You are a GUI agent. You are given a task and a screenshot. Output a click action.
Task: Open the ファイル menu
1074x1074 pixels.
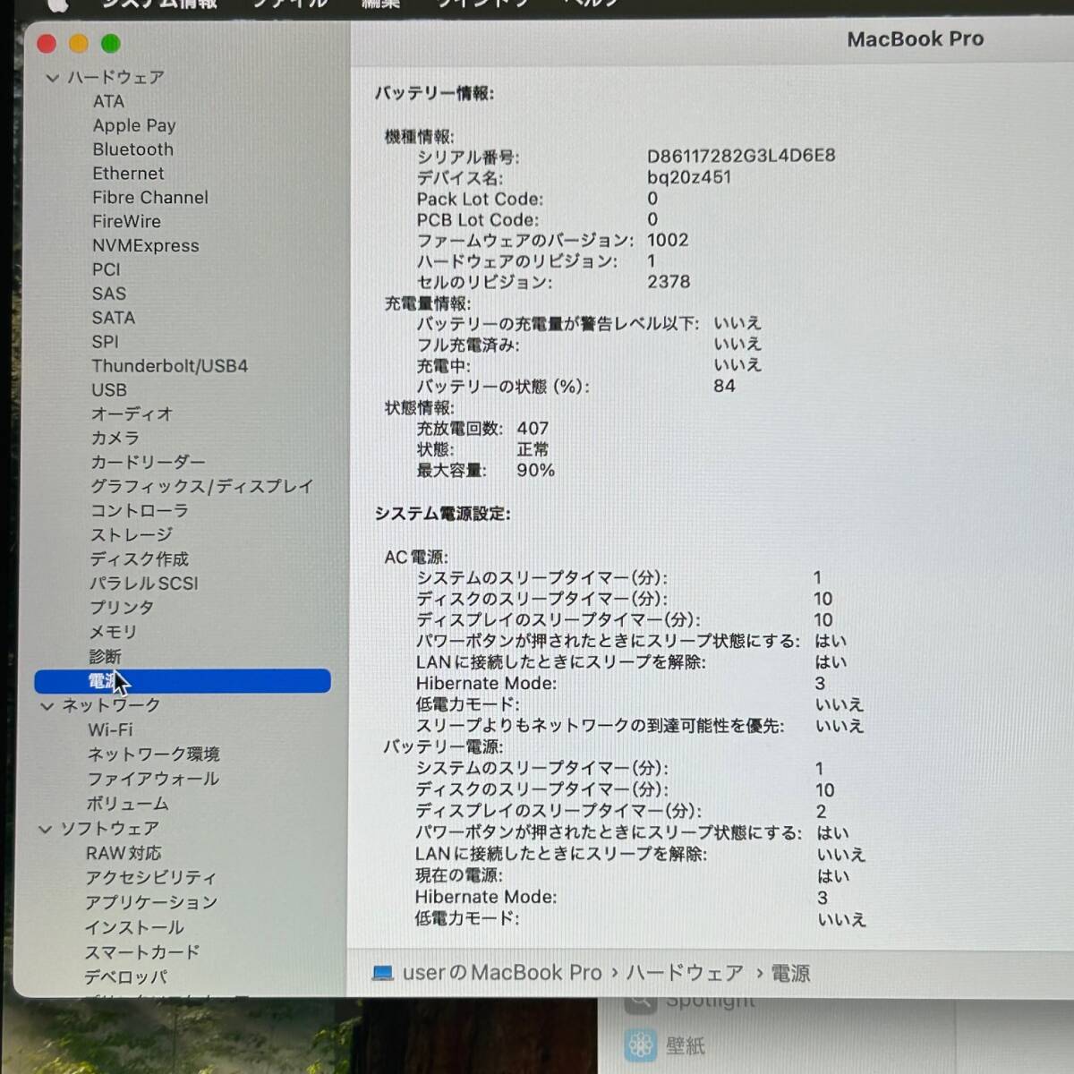coord(288,5)
